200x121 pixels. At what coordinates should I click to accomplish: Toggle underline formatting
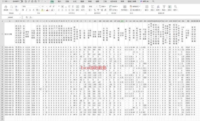(x=29, y=10)
